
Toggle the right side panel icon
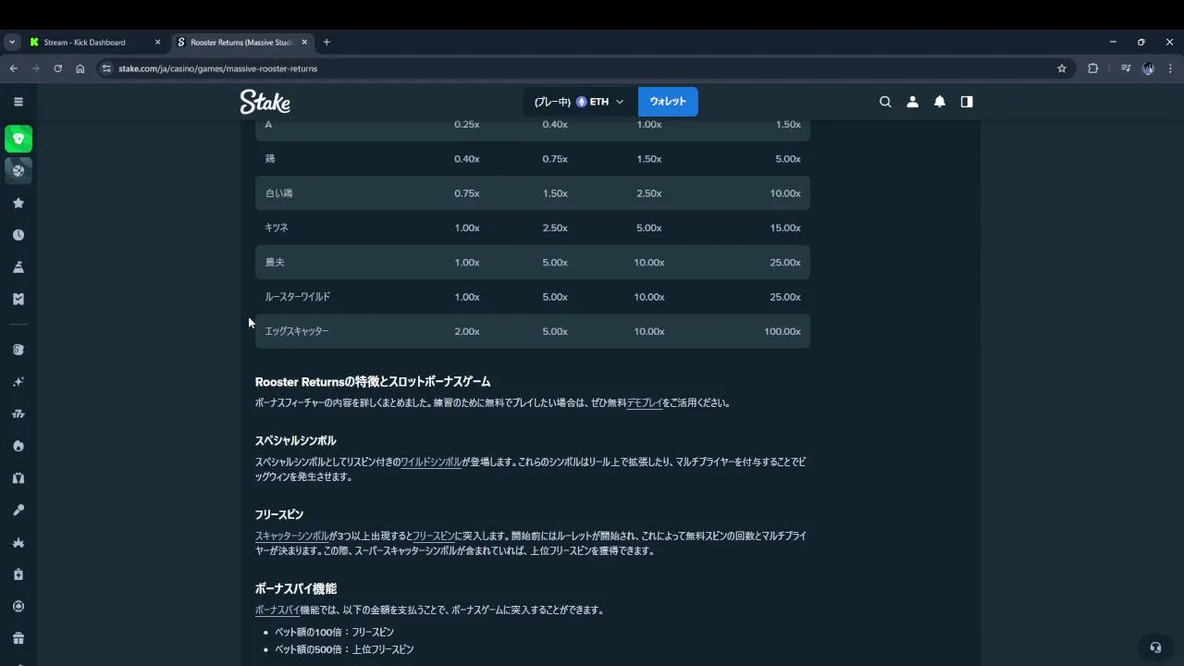[x=967, y=102]
